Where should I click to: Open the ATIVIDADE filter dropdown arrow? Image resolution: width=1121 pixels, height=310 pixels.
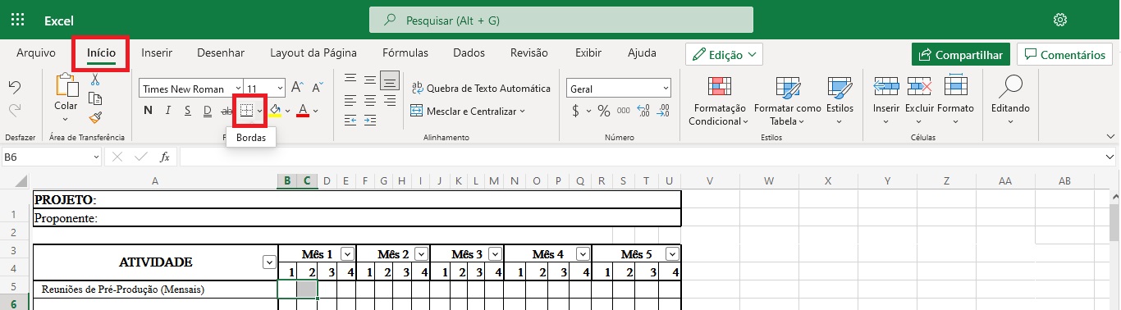point(268,262)
